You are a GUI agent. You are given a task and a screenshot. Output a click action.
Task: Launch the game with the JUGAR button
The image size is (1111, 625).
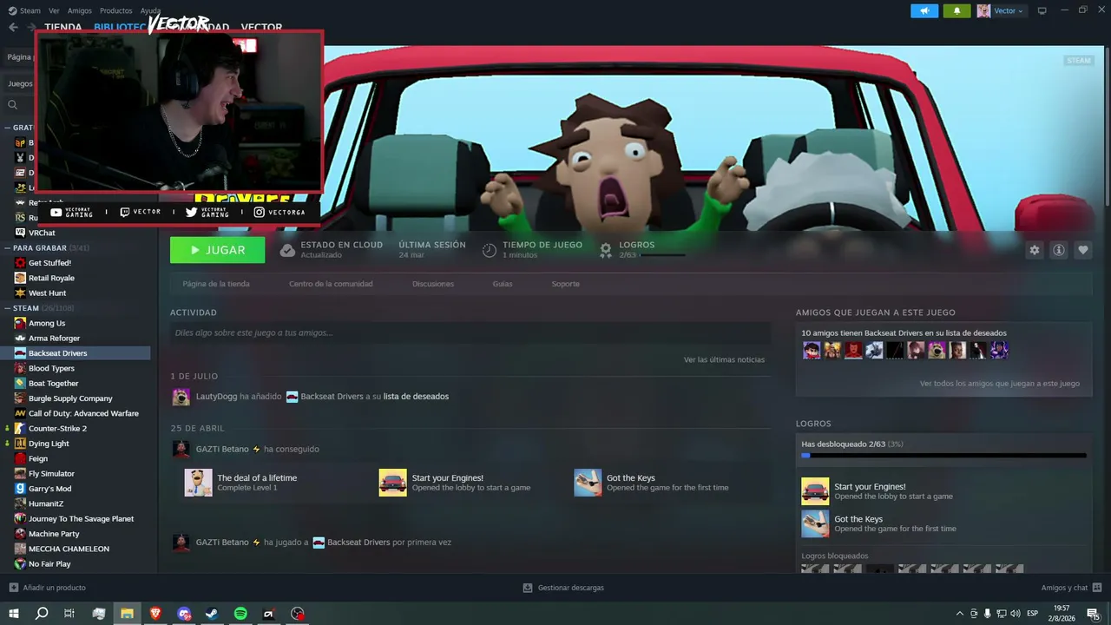pyautogui.click(x=218, y=250)
